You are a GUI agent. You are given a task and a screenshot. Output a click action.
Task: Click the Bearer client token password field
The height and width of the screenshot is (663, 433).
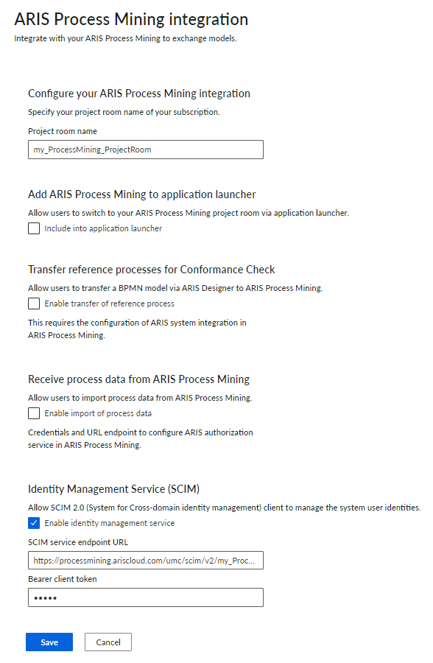pos(146,597)
